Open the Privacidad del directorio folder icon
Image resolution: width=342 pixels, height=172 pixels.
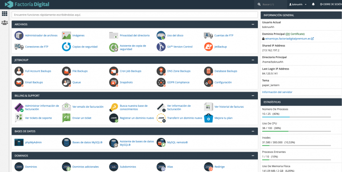(114, 35)
